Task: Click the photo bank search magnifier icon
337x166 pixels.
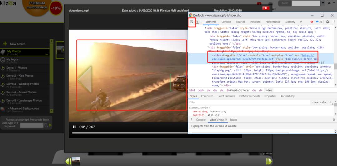Action: pyautogui.click(x=46, y=125)
